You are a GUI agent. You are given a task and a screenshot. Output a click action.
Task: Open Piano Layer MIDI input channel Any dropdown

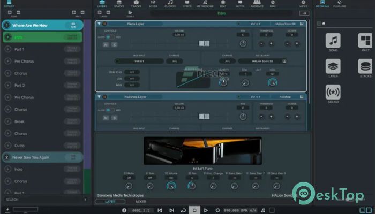[174, 61]
